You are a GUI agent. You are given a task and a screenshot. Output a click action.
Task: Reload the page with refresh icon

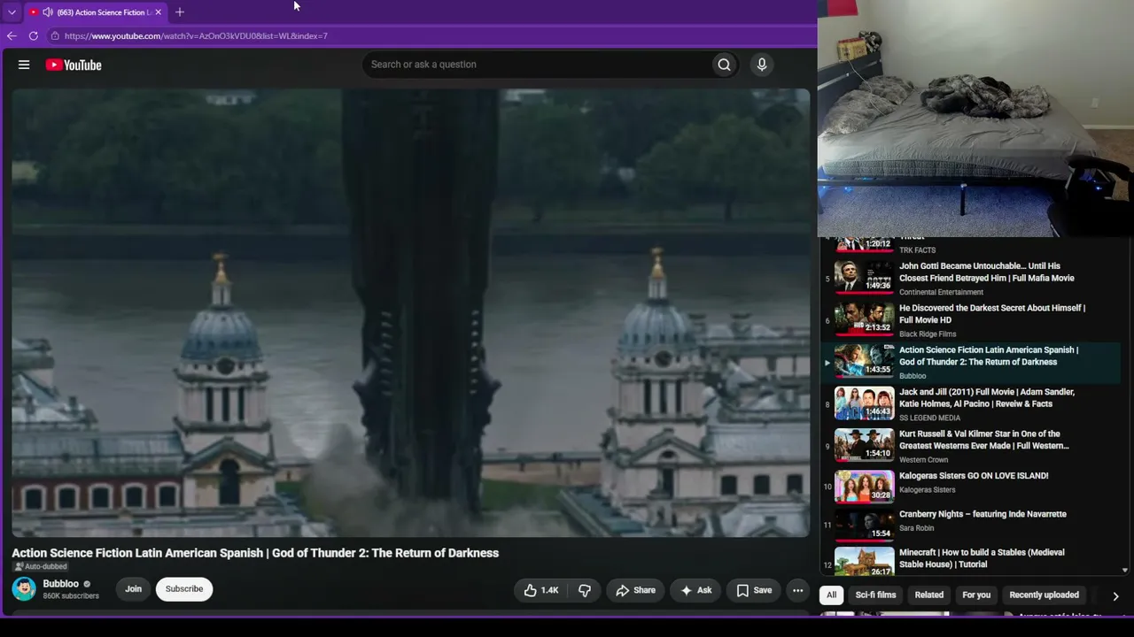click(x=34, y=36)
